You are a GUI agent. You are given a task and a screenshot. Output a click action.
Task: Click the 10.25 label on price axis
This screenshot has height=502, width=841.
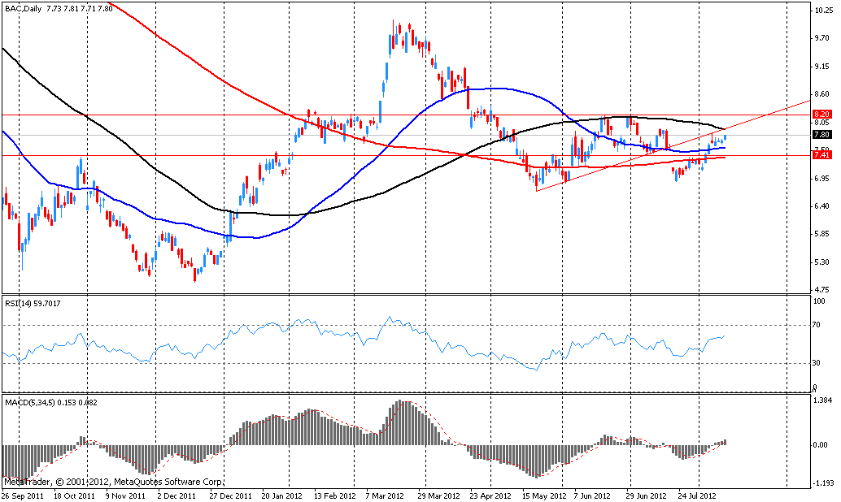coord(821,11)
